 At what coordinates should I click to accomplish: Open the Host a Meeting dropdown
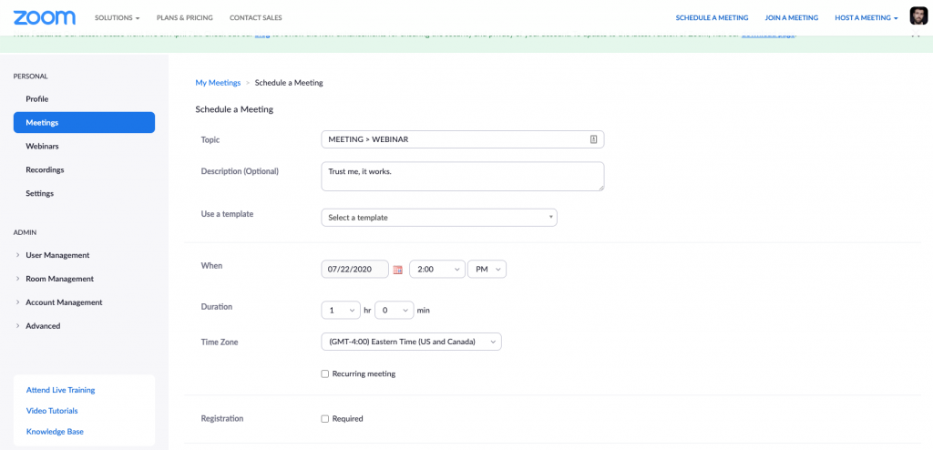(x=866, y=18)
